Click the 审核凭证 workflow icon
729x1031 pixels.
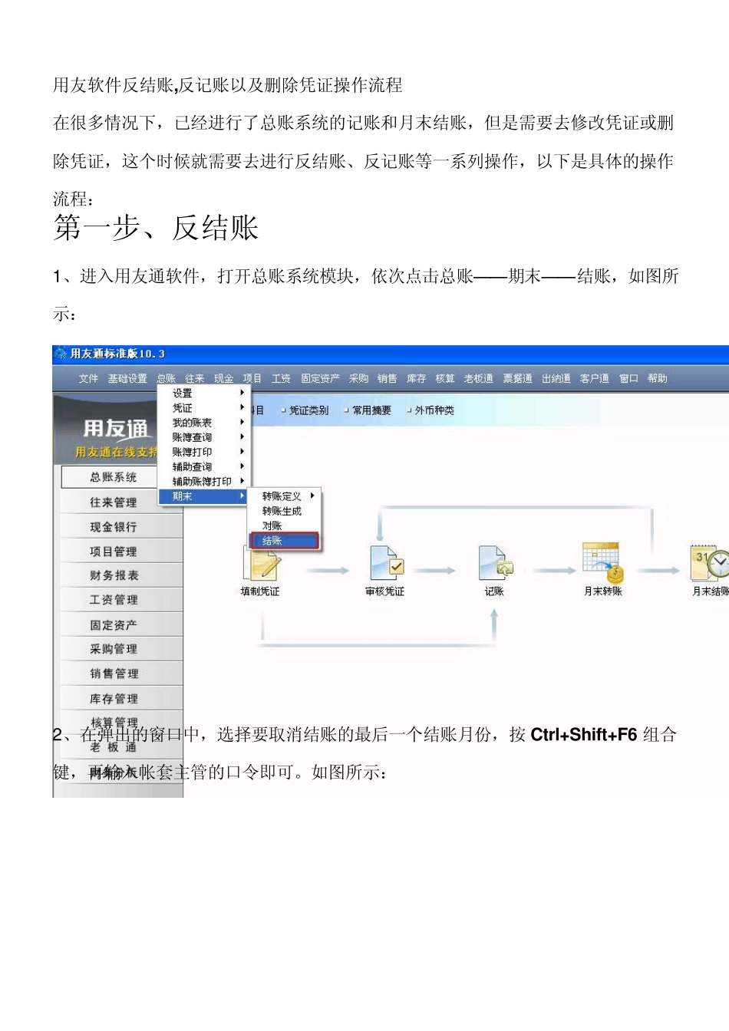pyautogui.click(x=386, y=563)
